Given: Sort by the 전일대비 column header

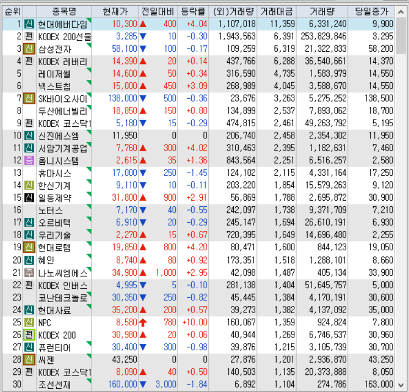Looking at the screenshot, I should (158, 12).
